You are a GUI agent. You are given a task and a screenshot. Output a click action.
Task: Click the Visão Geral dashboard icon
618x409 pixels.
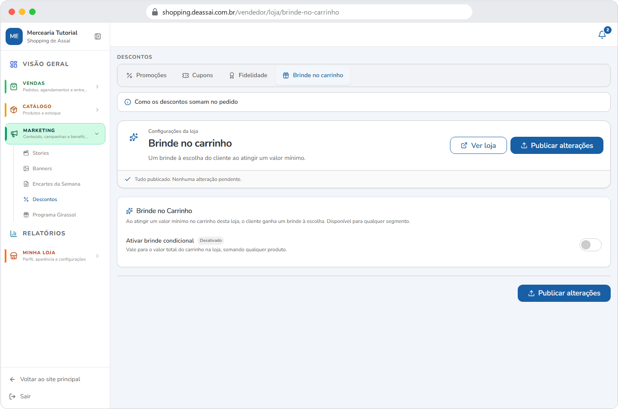pyautogui.click(x=14, y=64)
